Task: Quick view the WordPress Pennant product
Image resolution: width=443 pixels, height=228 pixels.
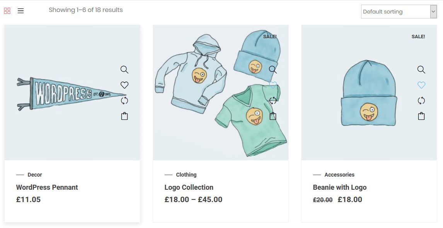Action: point(124,70)
